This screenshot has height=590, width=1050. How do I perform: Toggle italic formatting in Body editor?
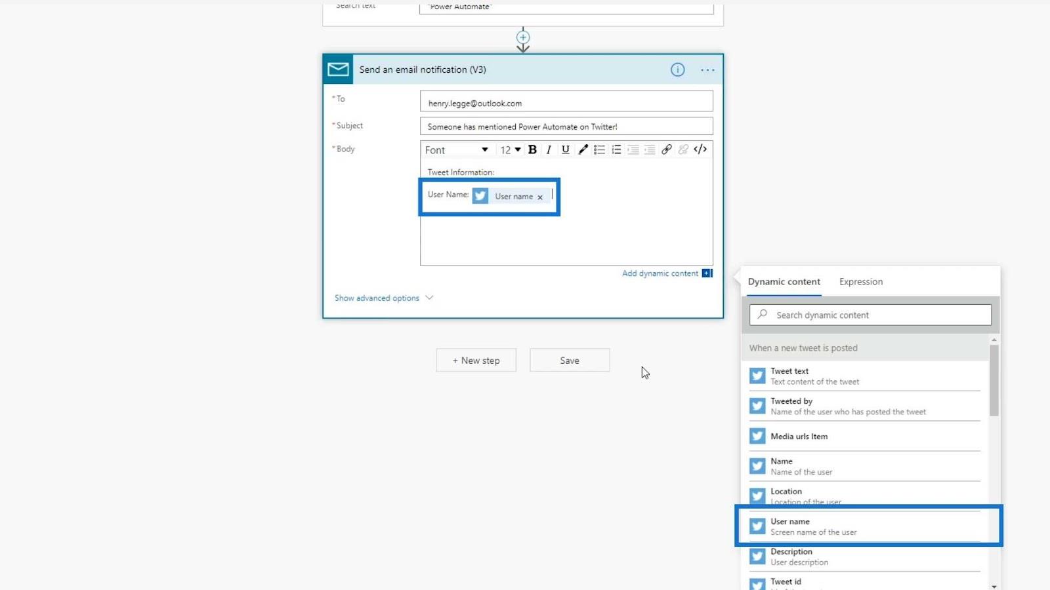[549, 149]
